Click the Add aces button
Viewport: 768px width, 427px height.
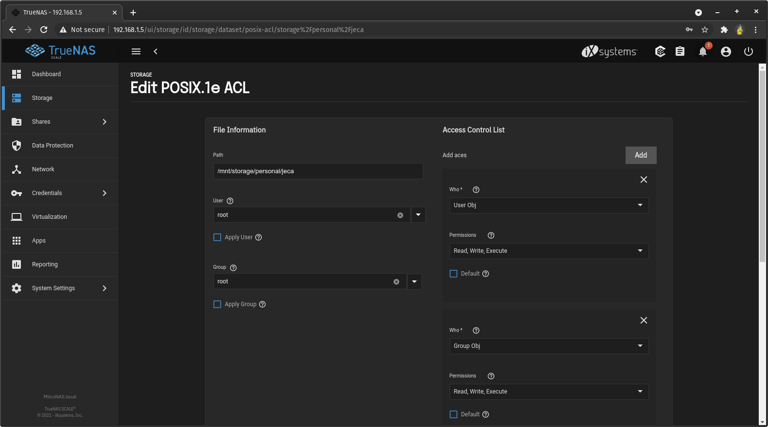641,155
